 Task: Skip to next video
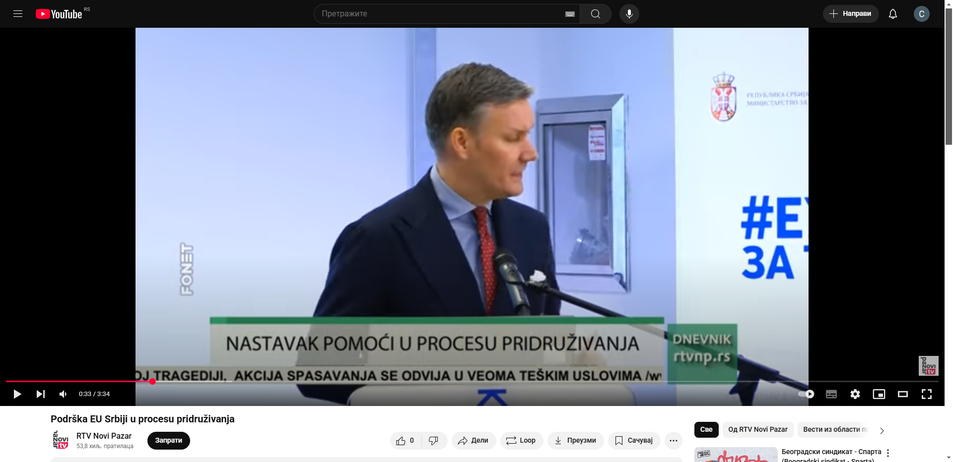[x=41, y=394]
